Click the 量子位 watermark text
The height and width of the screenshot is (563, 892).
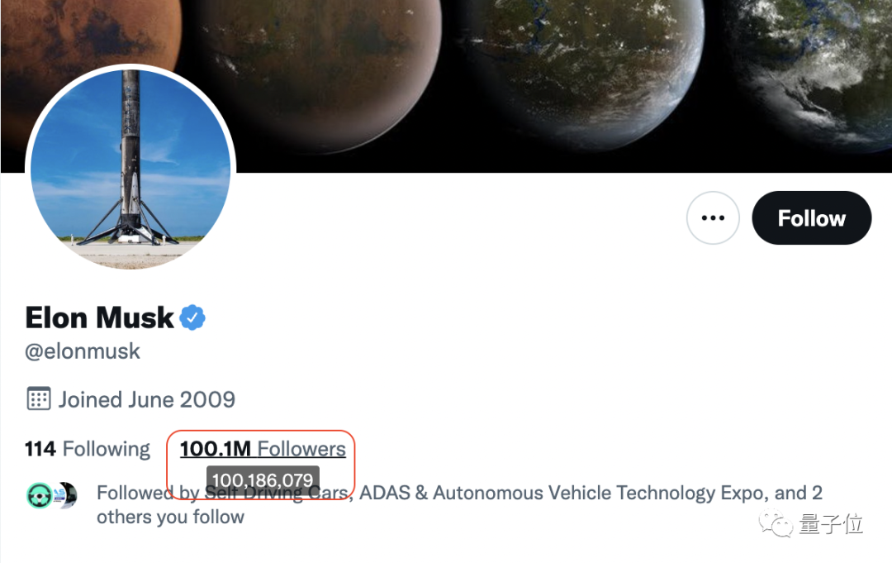pos(830,524)
